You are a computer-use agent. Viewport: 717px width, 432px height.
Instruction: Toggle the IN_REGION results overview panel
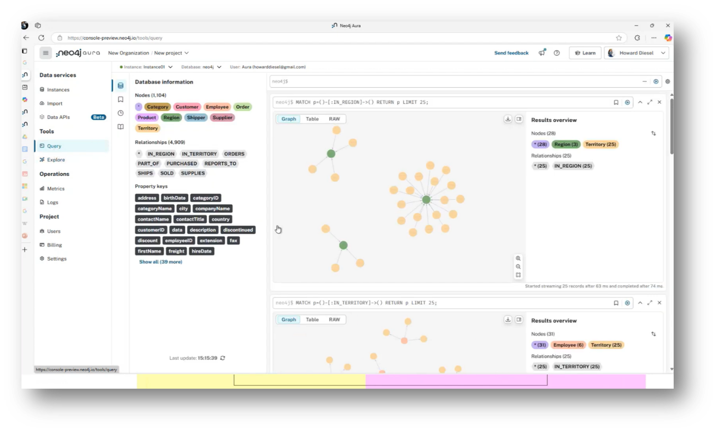(519, 119)
